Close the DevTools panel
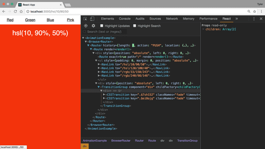The height and width of the screenshot is (149, 265). point(261,19)
